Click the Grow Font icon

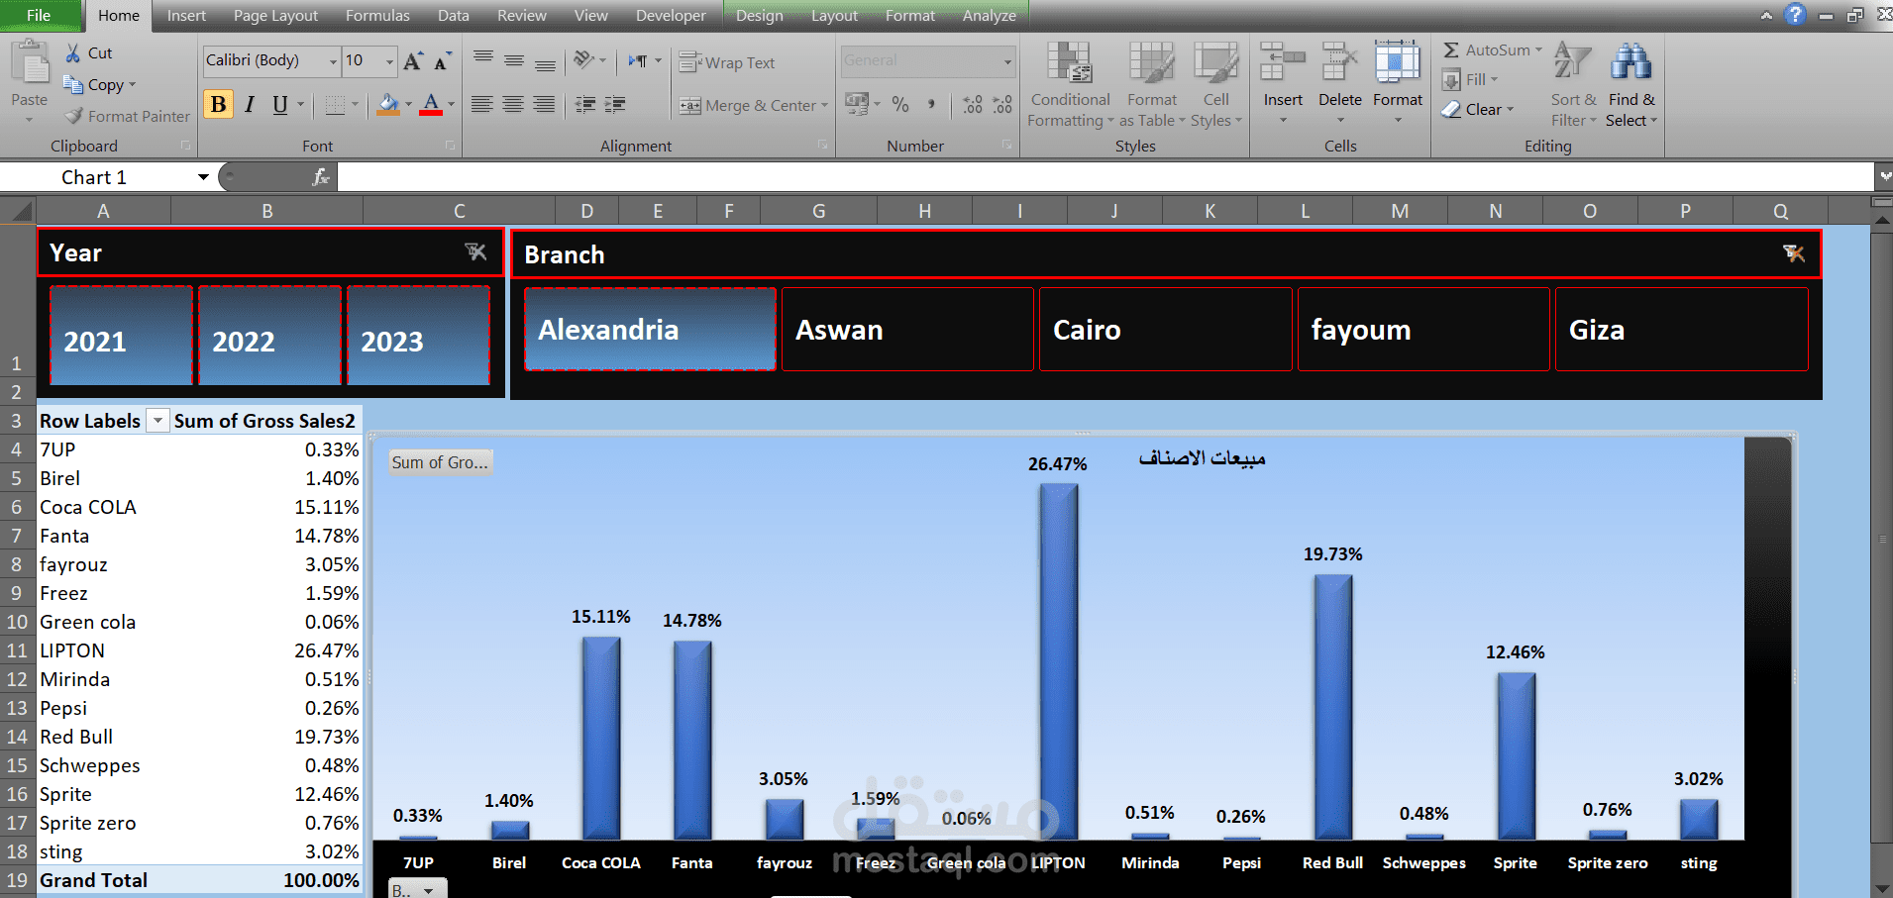point(413,61)
